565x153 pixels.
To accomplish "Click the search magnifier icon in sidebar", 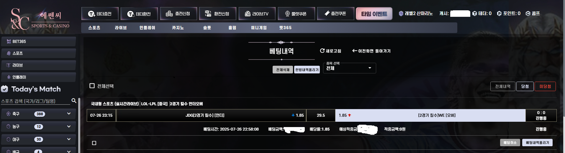I will [74, 101].
